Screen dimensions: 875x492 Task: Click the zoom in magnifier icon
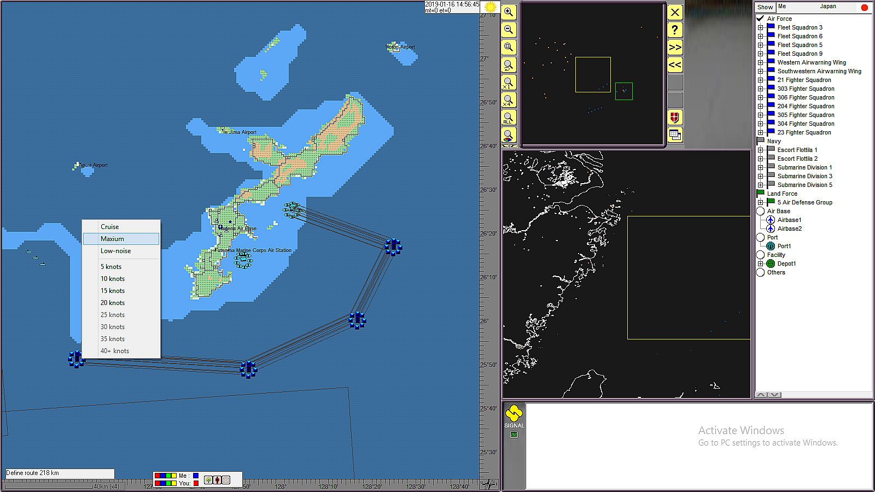tap(509, 13)
